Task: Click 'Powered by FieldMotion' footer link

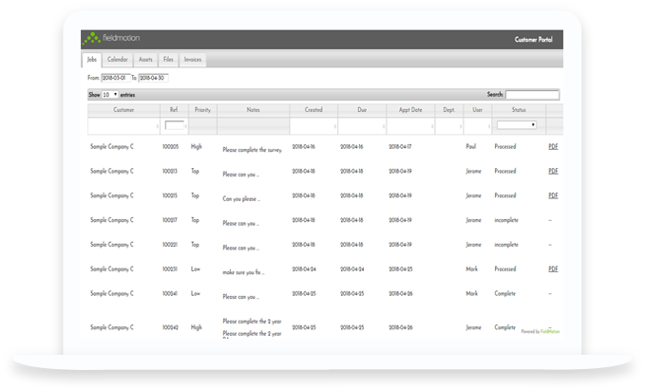Action: pos(541,331)
